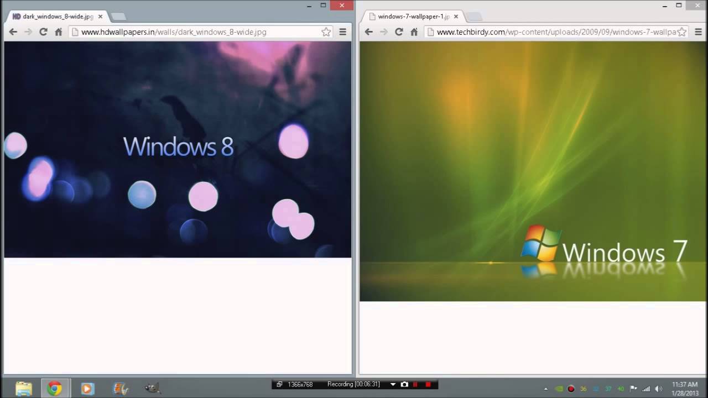The height and width of the screenshot is (398, 708).
Task: Click the red record tray icon
Action: 571,389
